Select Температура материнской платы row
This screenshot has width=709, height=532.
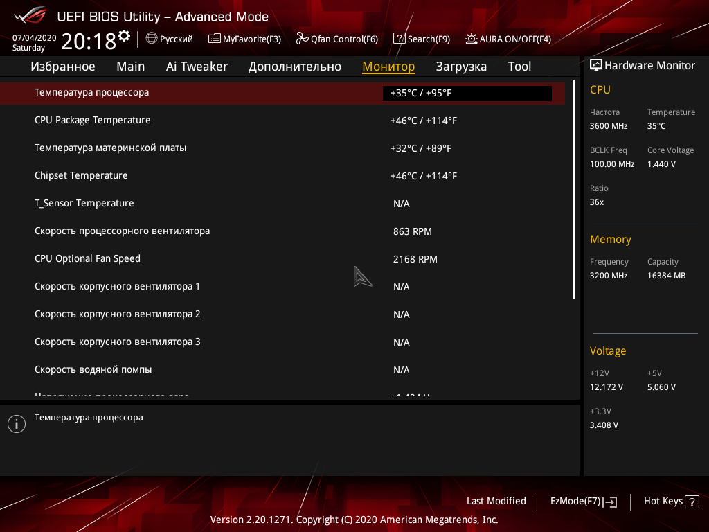282,148
